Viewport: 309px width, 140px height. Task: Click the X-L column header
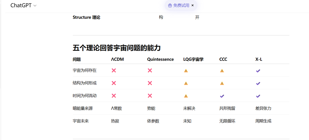[x=259, y=59]
